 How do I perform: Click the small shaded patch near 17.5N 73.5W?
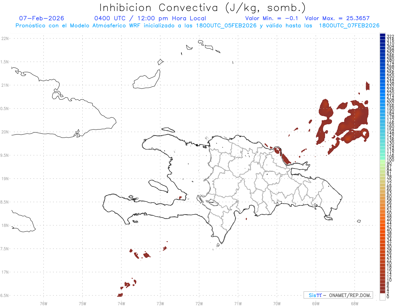146,255
